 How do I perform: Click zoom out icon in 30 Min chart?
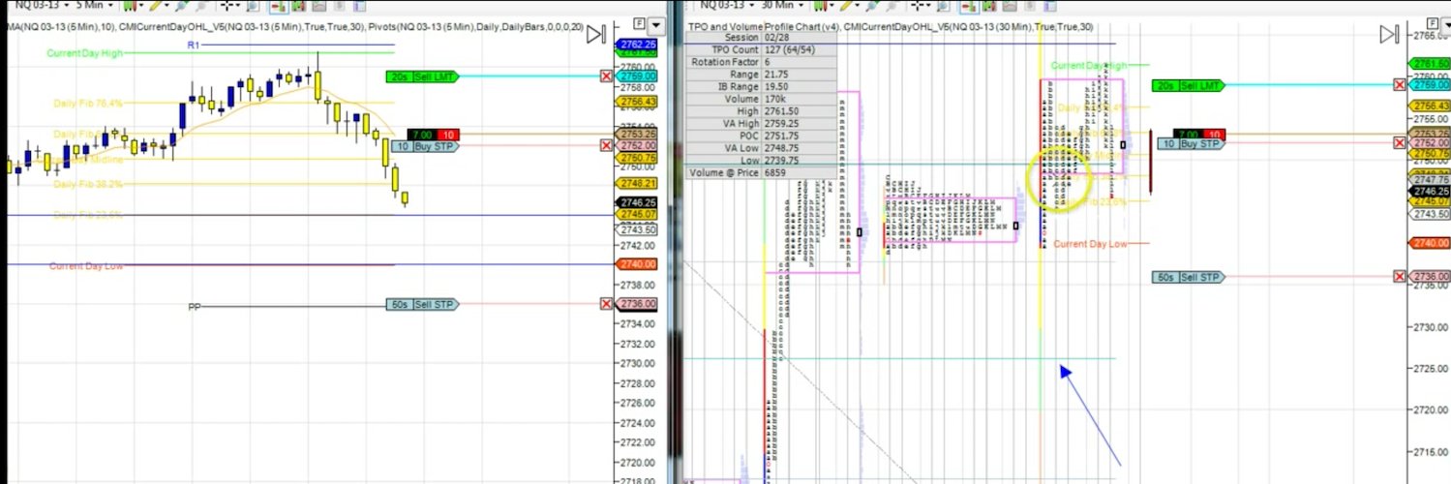click(x=891, y=6)
